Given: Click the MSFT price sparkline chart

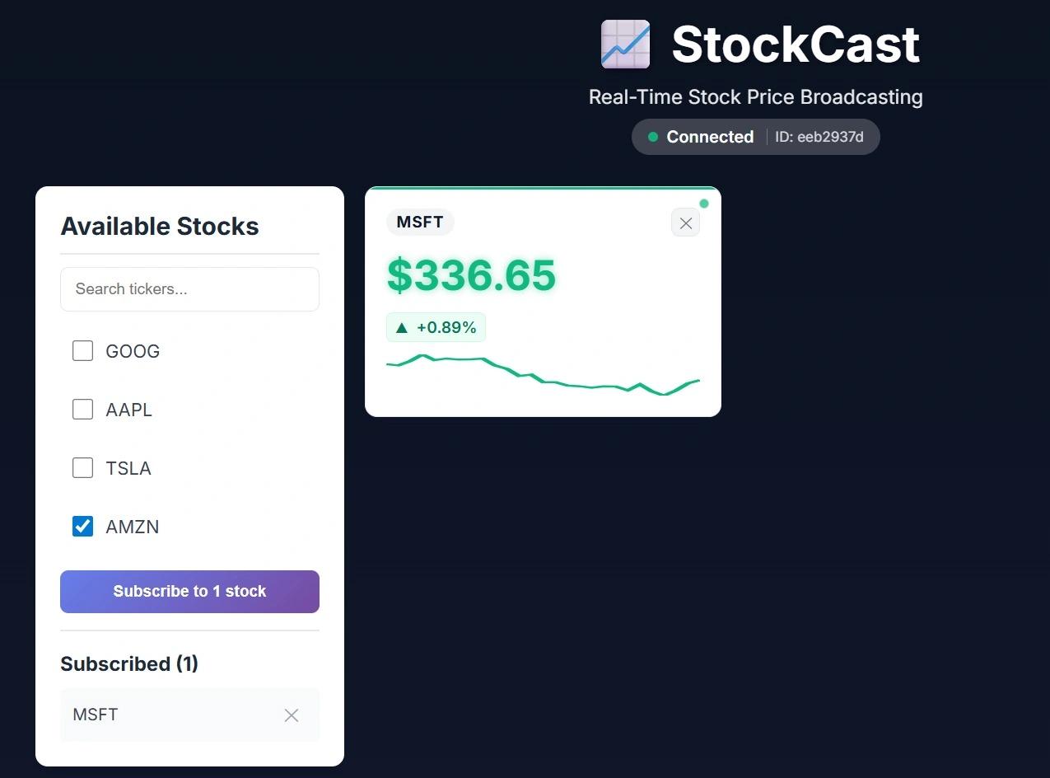Looking at the screenshot, I should [x=543, y=376].
